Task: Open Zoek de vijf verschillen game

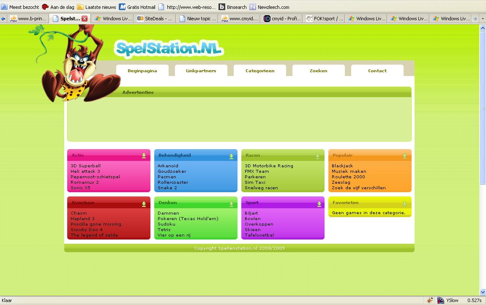Action: 359,188
